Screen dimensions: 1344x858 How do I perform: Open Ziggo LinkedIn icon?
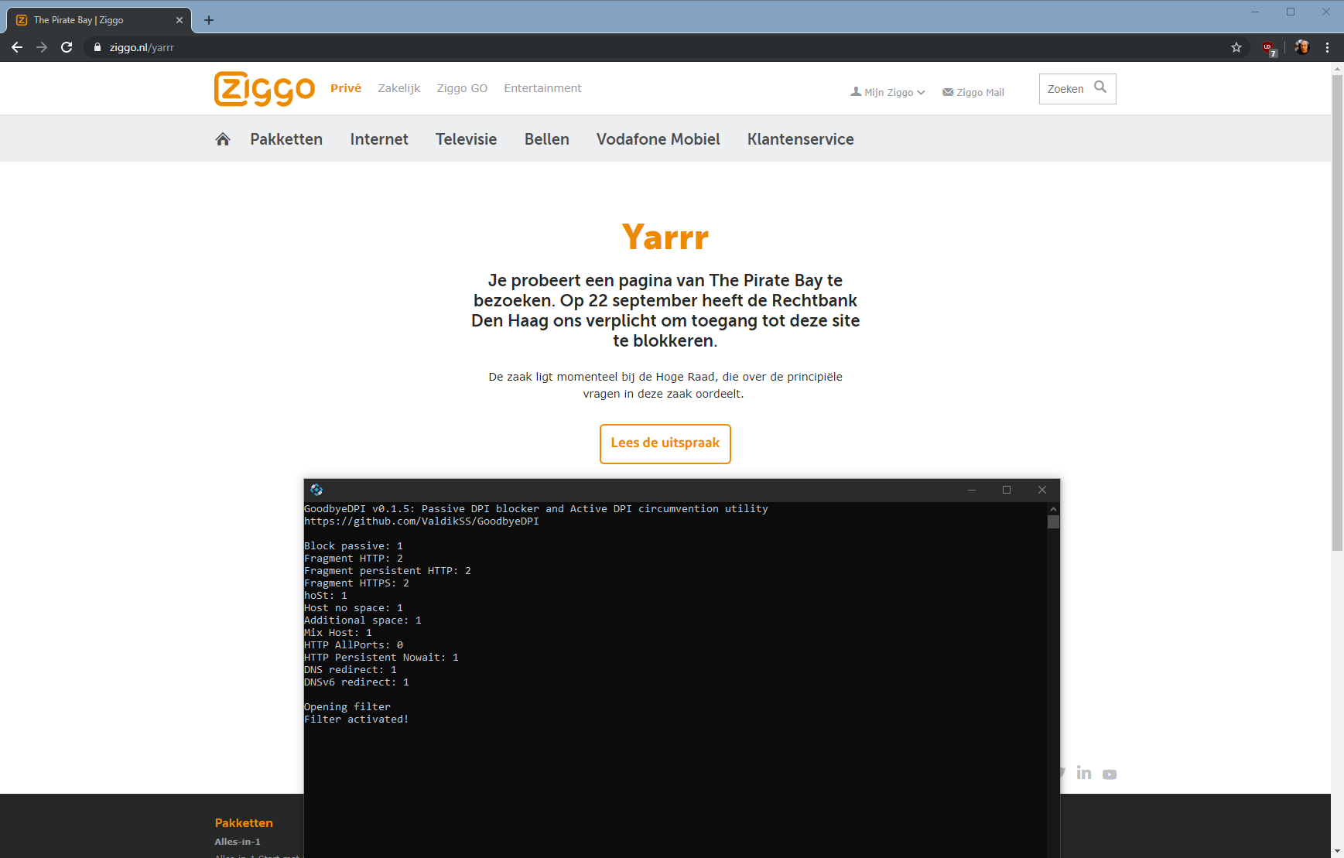pyautogui.click(x=1084, y=773)
